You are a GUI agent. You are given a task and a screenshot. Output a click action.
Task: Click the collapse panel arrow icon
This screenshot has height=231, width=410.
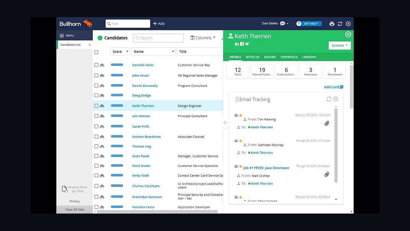click(225, 123)
